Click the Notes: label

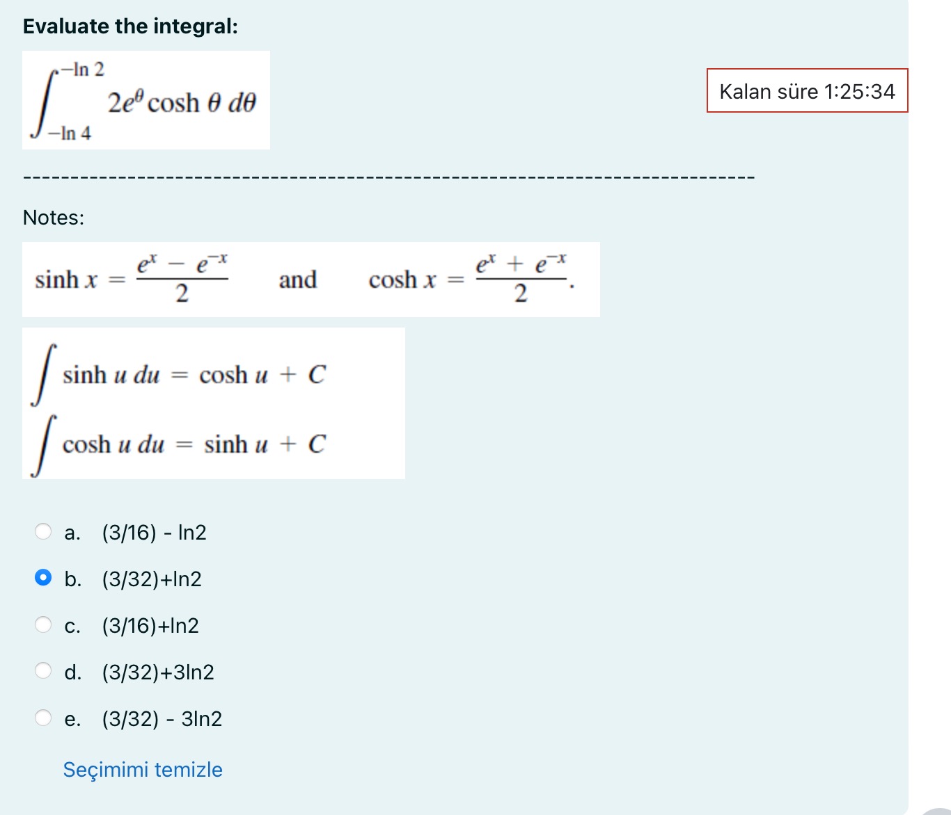tap(53, 218)
